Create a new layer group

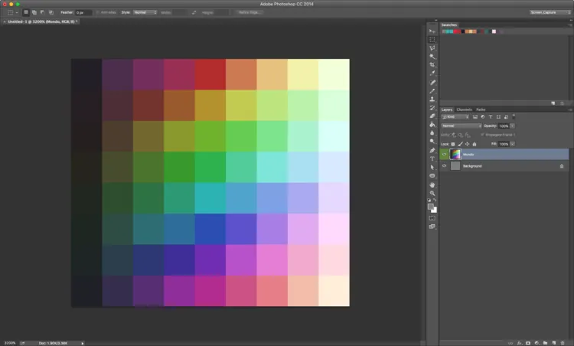point(546,343)
